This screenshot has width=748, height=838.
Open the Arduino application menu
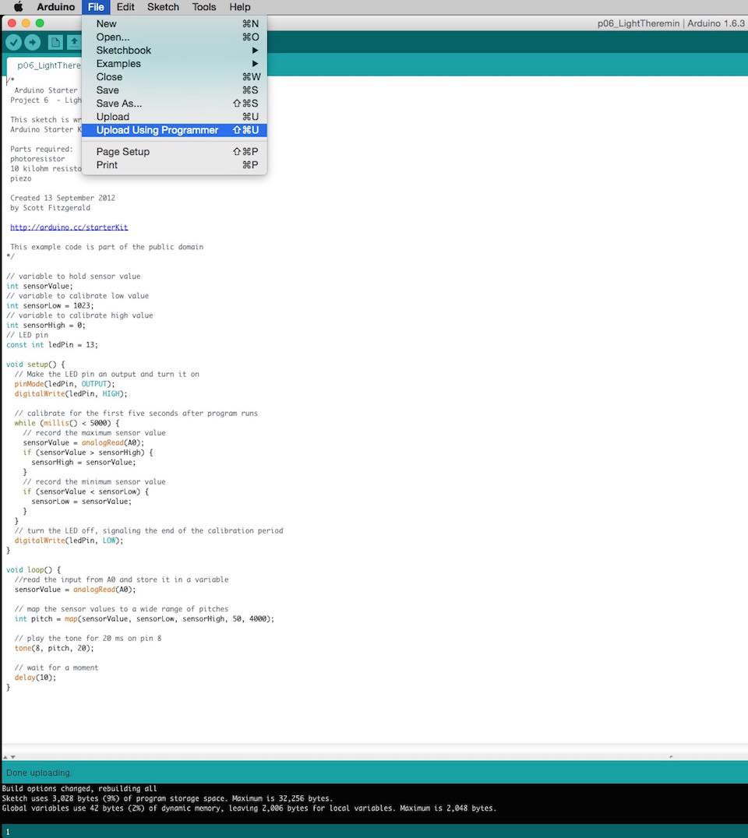(55, 7)
